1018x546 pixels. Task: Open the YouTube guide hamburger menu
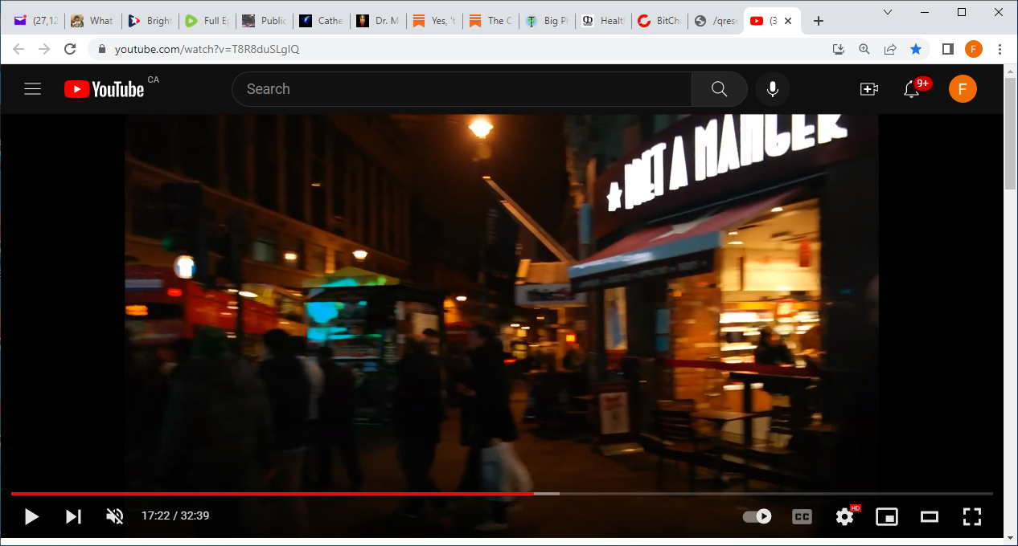(32, 89)
